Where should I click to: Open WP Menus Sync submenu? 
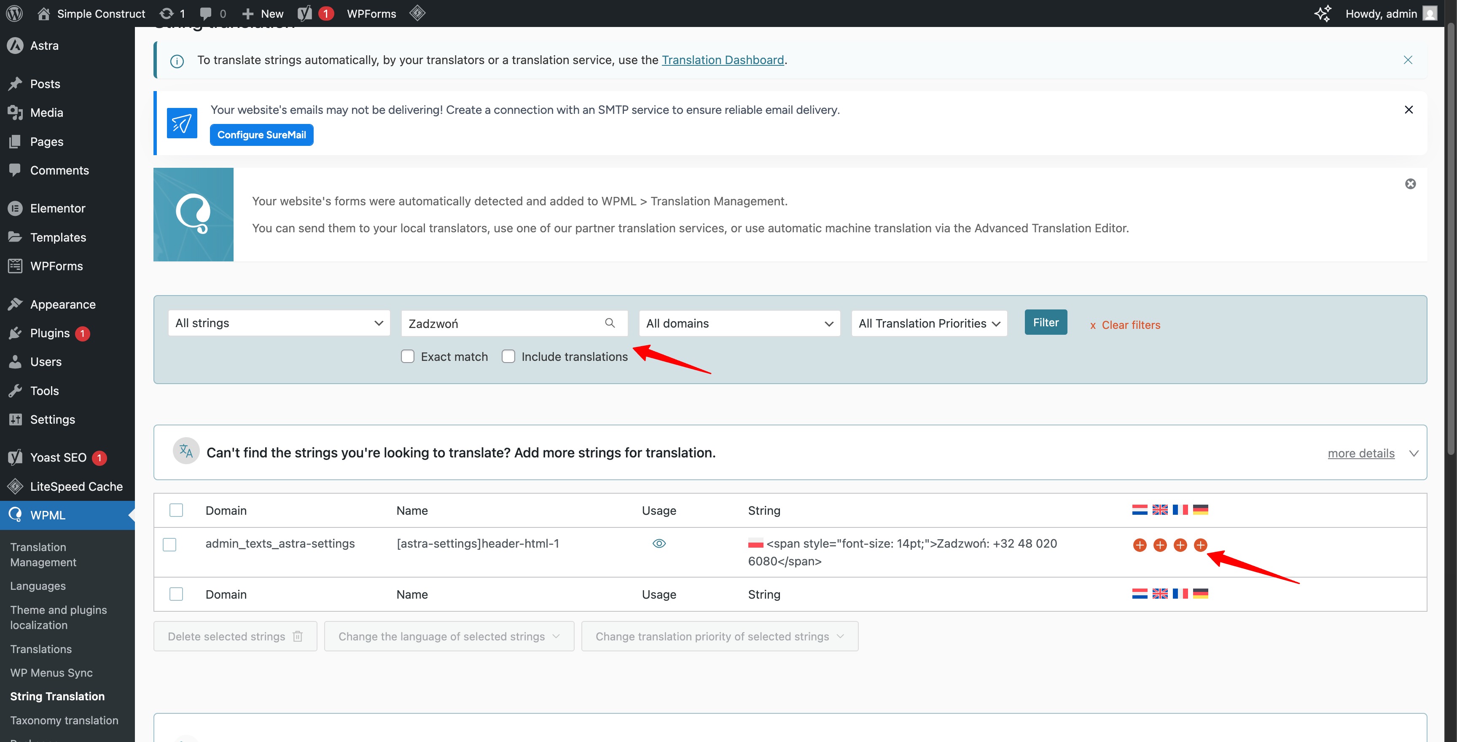pos(51,672)
